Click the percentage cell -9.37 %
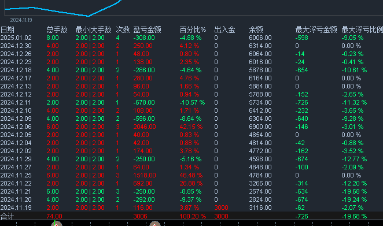 click(x=190, y=199)
